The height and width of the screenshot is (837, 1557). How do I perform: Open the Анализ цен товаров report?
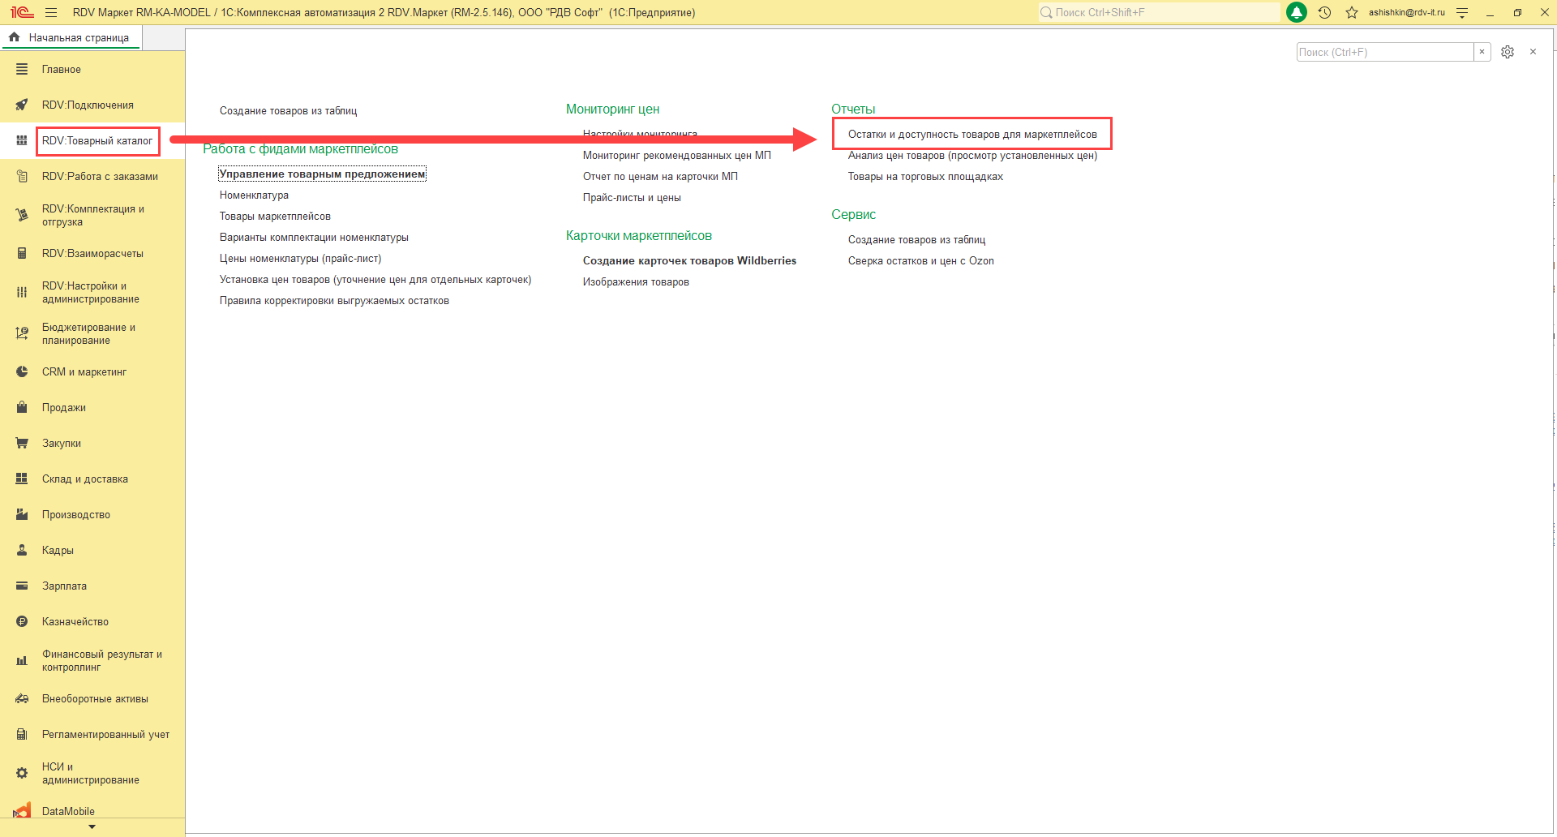click(972, 156)
